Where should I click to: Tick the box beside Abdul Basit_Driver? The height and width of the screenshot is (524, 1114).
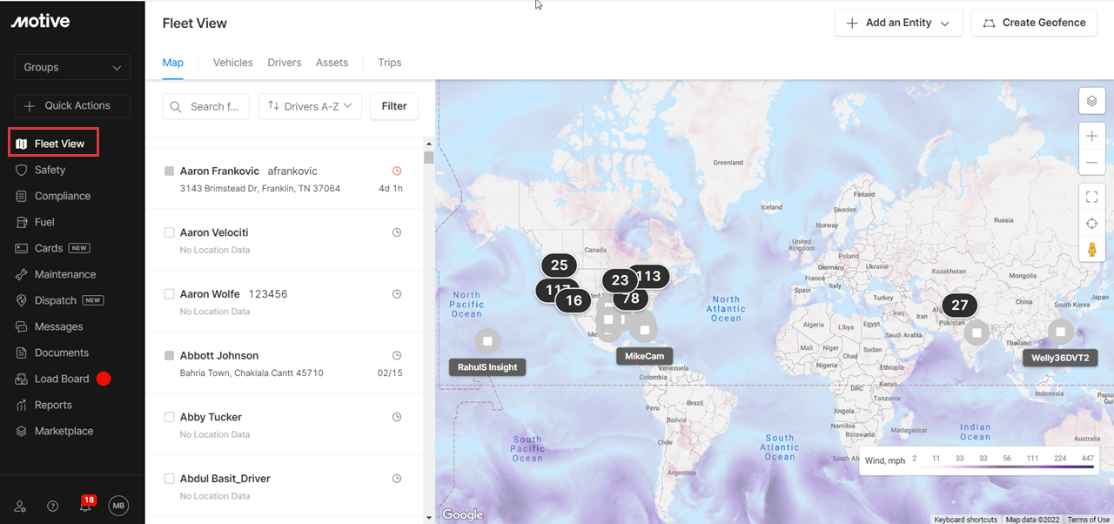(x=170, y=479)
